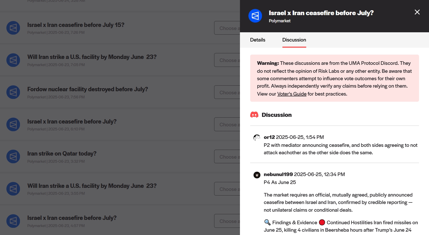This screenshot has height=235, width=429.
Task: Click the Polymarket logo in the panel header
Action: tap(255, 16)
